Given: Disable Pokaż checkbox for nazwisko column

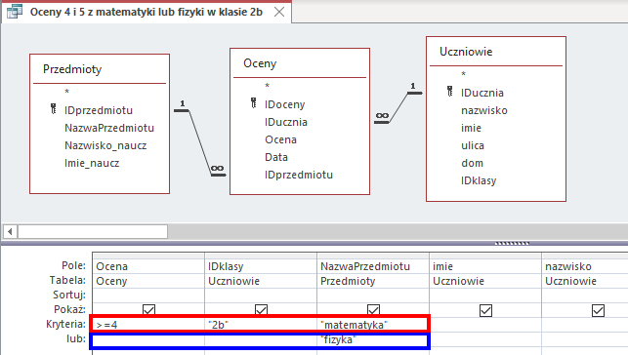Looking at the screenshot, I should click(x=598, y=310).
